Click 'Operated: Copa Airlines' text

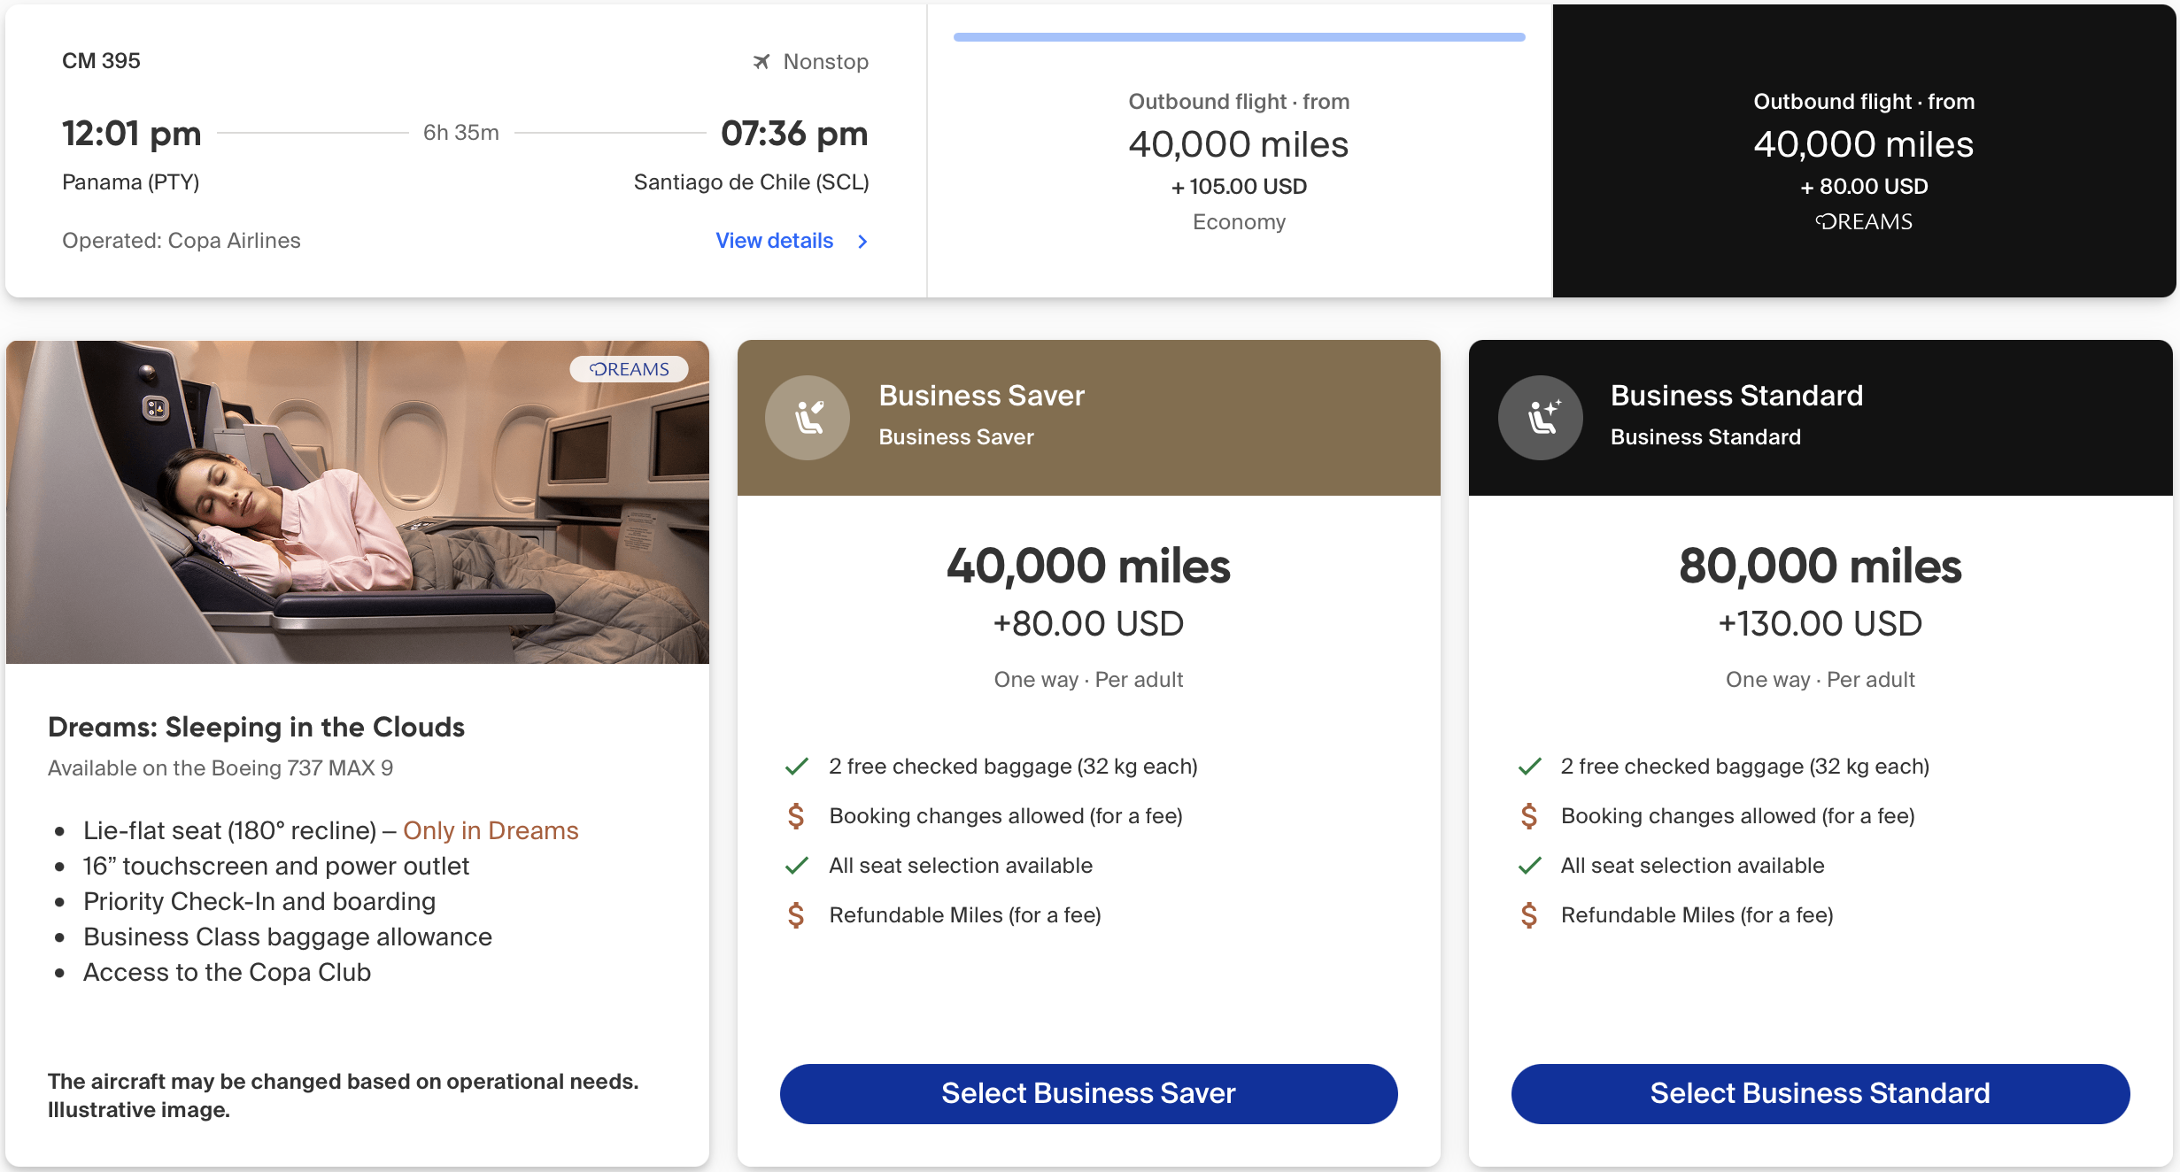pyautogui.click(x=182, y=241)
